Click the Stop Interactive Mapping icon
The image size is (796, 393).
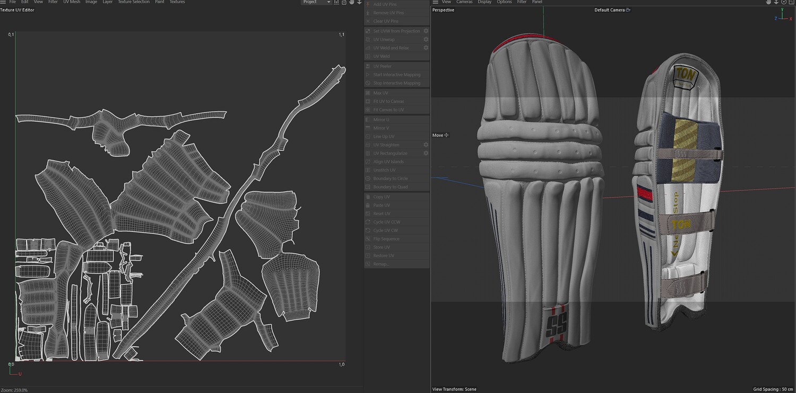(x=368, y=83)
